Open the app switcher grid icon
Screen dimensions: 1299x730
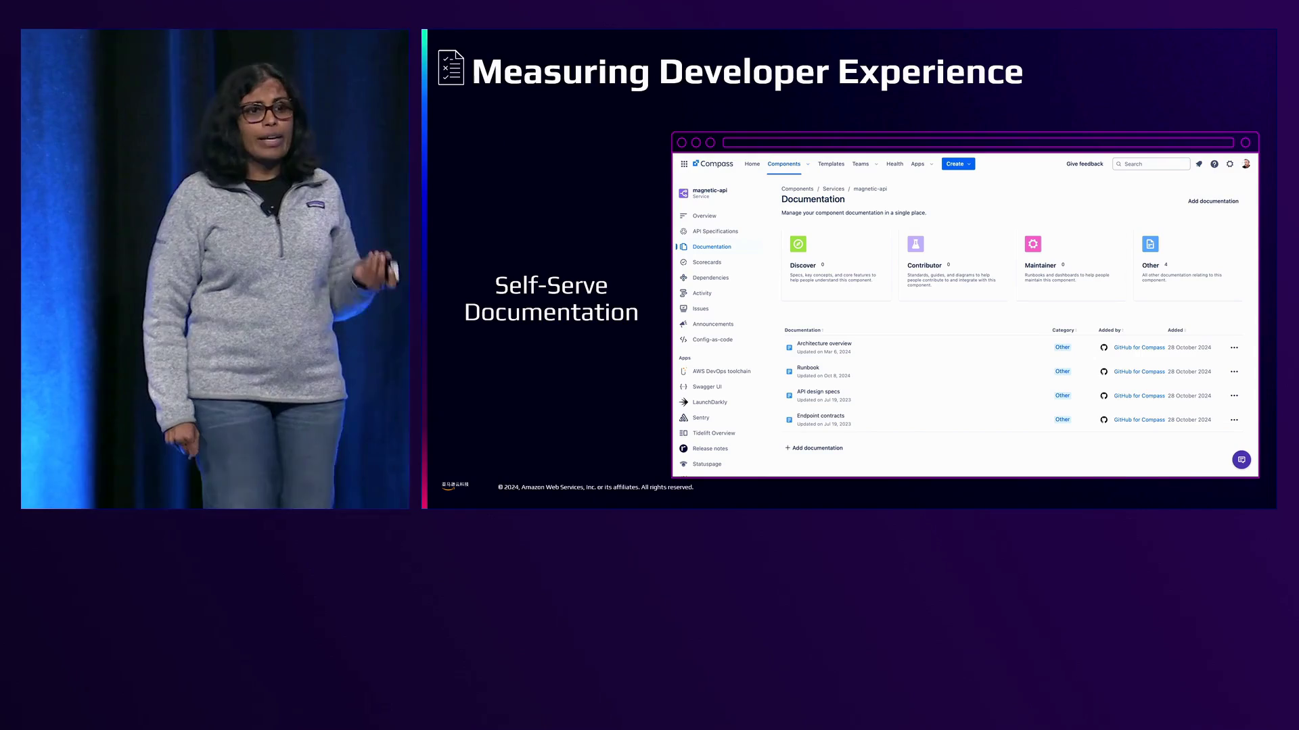(684, 164)
